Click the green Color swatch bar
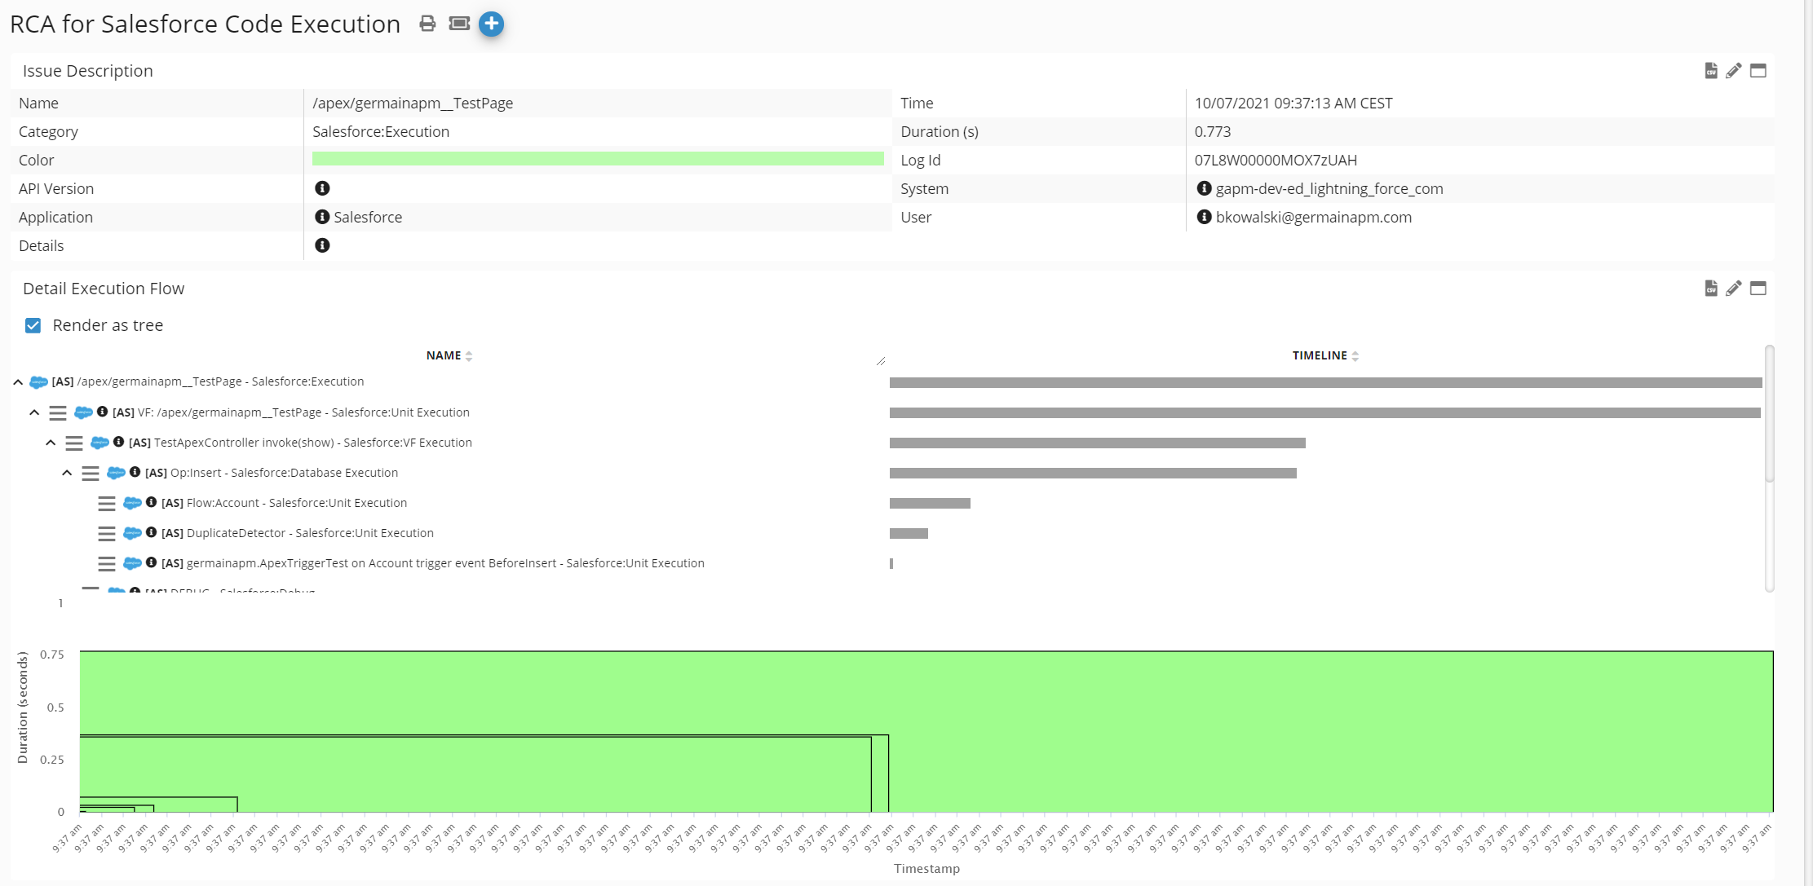 pos(598,159)
